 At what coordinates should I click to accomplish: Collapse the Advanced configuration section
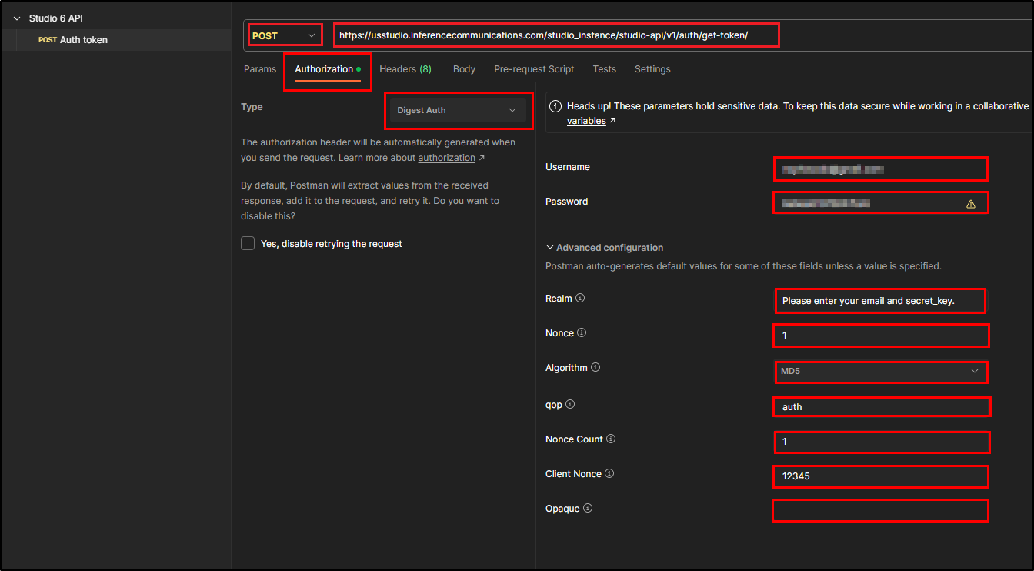click(605, 248)
